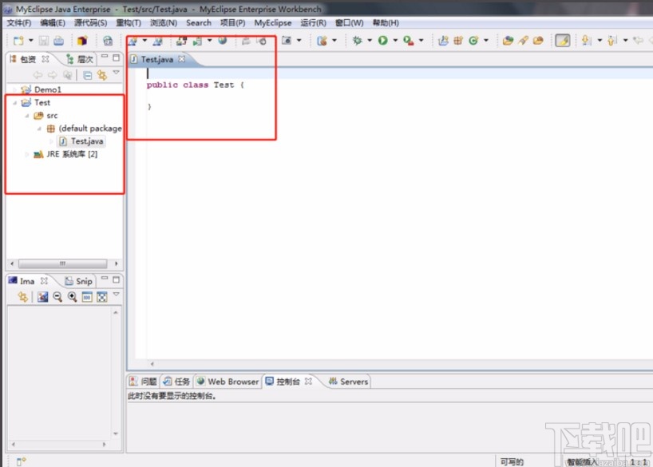Image resolution: width=653 pixels, height=467 pixels.
Task: Open the Debug dropdown arrow
Action: tap(370, 41)
